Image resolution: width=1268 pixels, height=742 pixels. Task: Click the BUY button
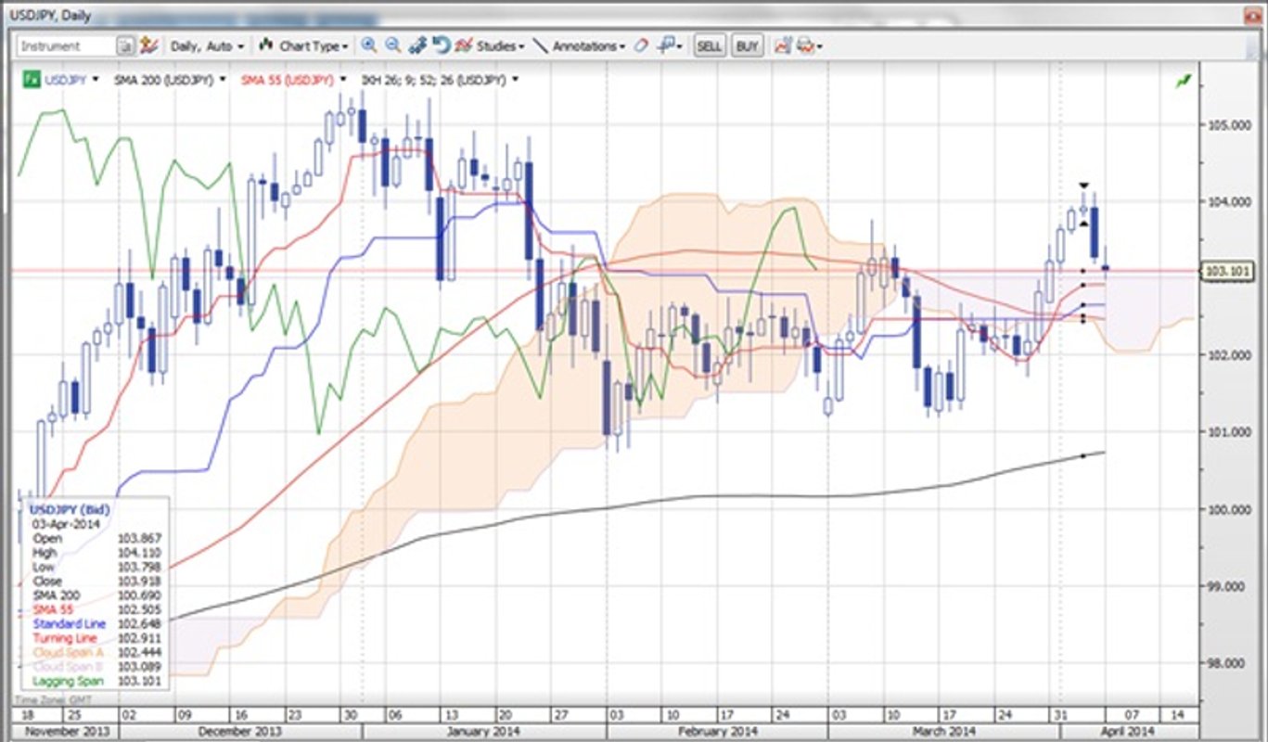click(x=748, y=45)
